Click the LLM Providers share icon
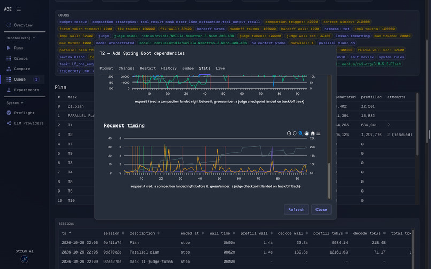Viewport: 431px width, 269px height. click(9, 123)
